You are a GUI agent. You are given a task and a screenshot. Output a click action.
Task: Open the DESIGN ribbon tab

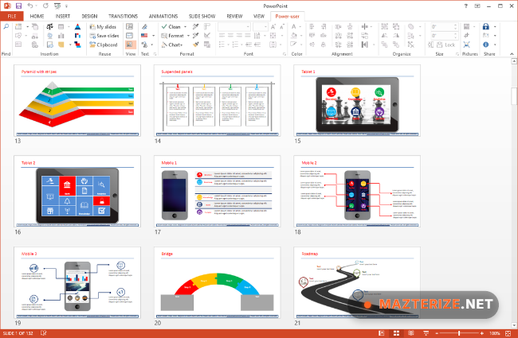89,16
